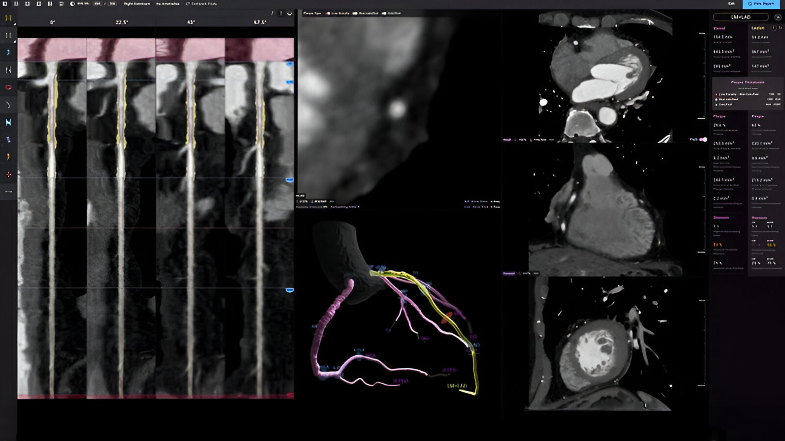
Task: Expand the Right Dominant dropdown in top bar
Action: pos(137,4)
